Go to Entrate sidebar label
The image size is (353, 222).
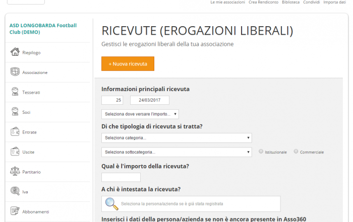point(29,132)
